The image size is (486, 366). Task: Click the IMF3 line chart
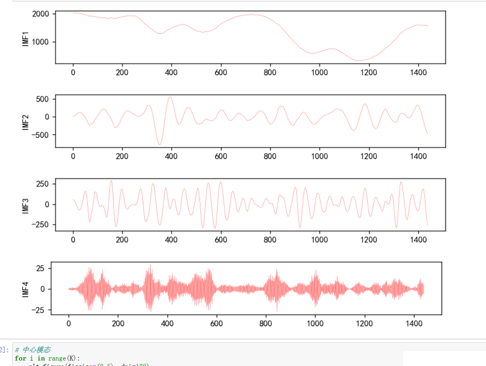pos(250,205)
